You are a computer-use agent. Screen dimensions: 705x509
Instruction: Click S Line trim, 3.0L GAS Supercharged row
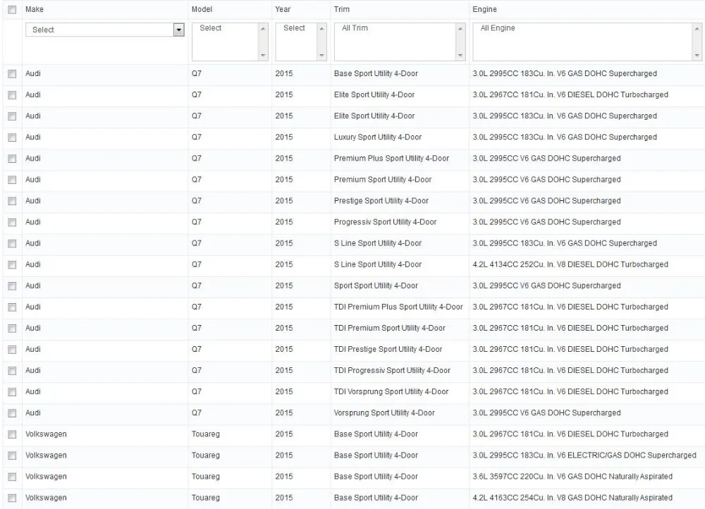point(378,243)
